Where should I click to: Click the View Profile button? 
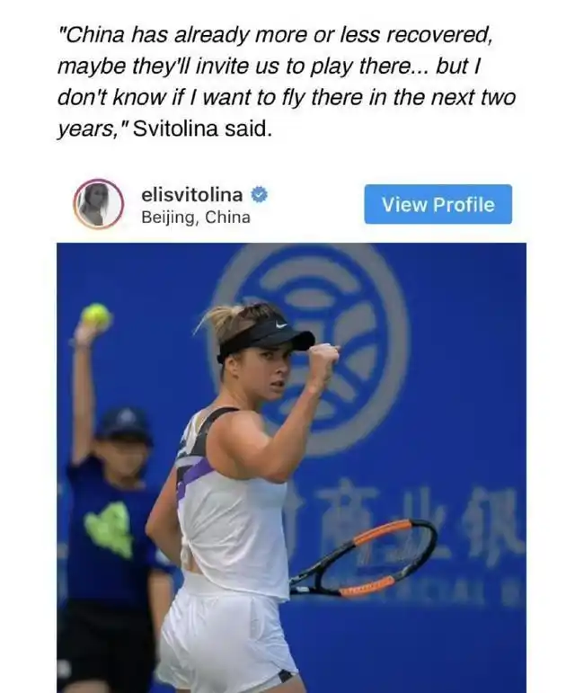click(x=438, y=204)
